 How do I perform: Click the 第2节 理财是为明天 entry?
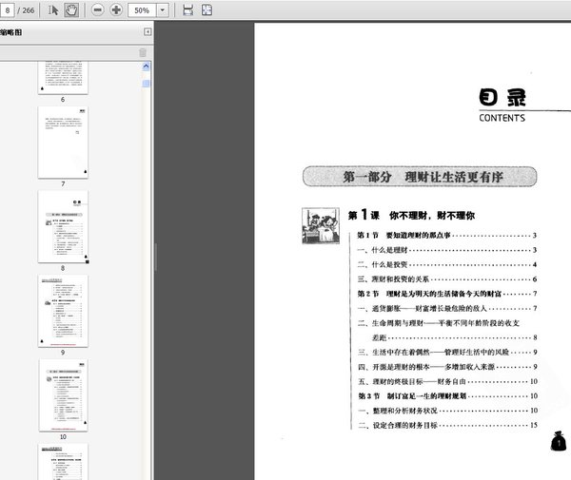(x=447, y=294)
